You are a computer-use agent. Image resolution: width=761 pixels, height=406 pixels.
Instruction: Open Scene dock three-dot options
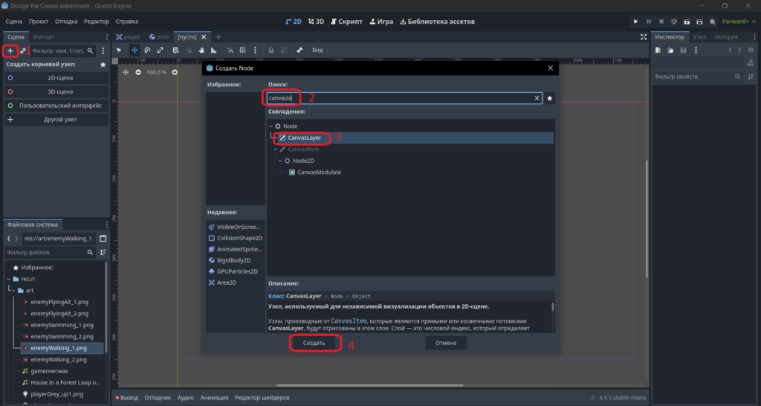point(103,51)
